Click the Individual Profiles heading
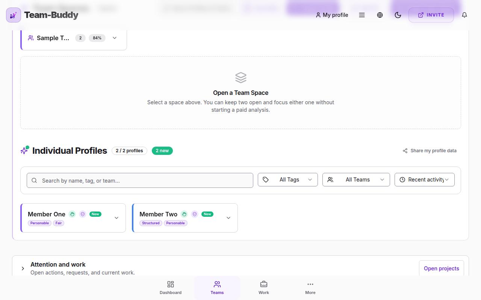This screenshot has width=481, height=300. (70, 150)
